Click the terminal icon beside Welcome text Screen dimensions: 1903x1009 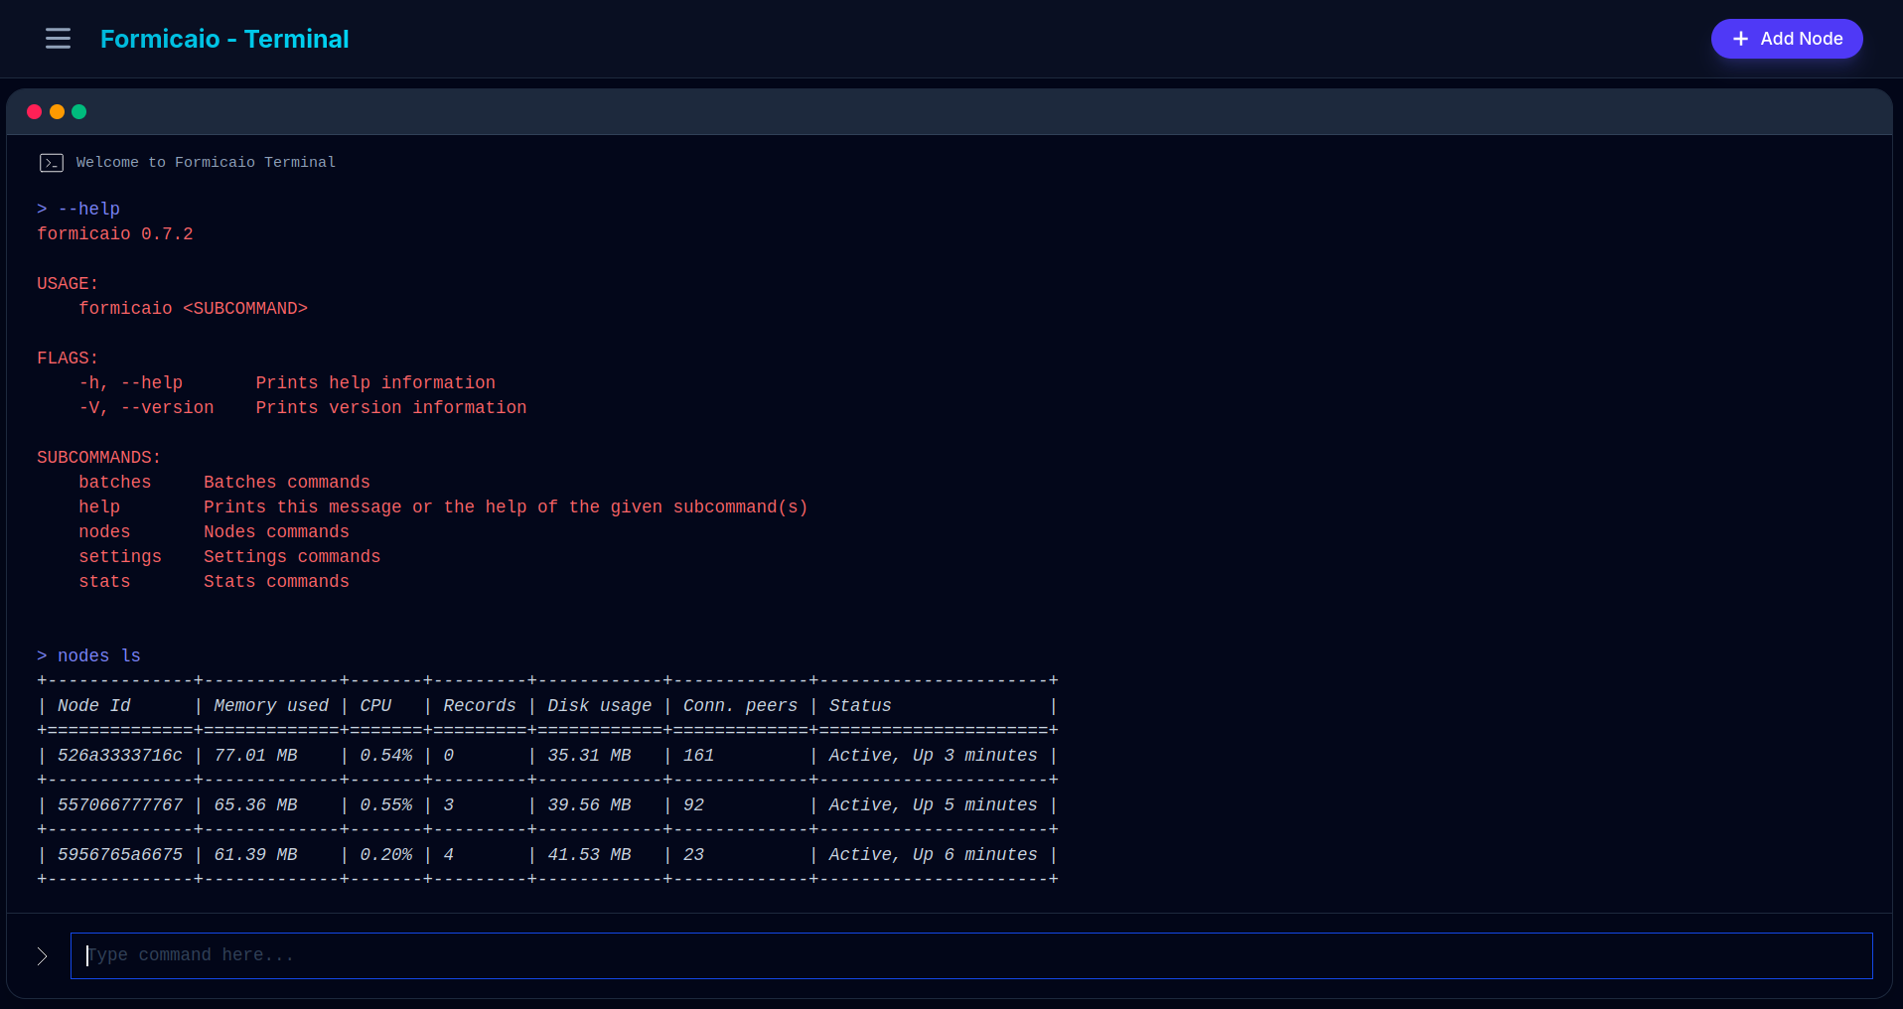(x=52, y=163)
